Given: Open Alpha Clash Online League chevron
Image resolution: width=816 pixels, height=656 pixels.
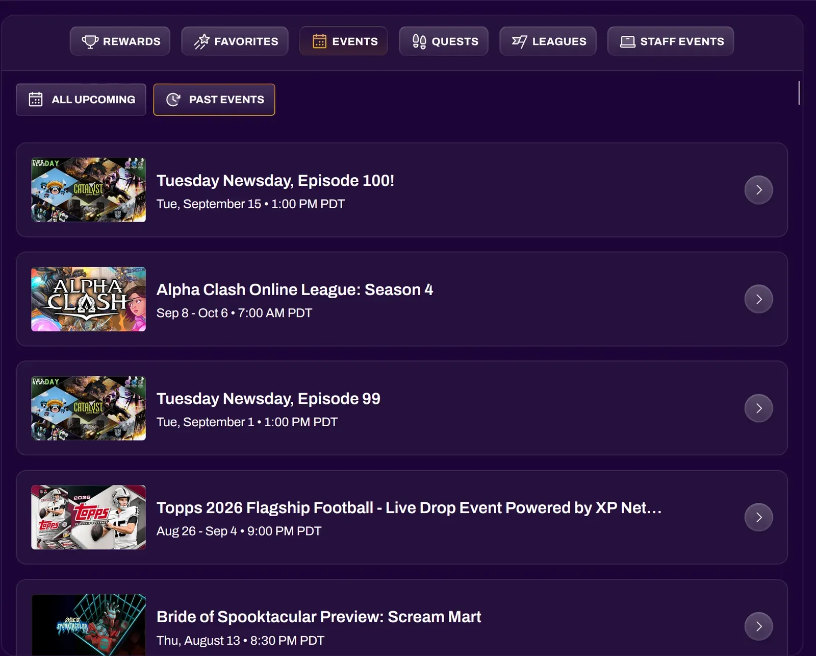Looking at the screenshot, I should (x=759, y=299).
